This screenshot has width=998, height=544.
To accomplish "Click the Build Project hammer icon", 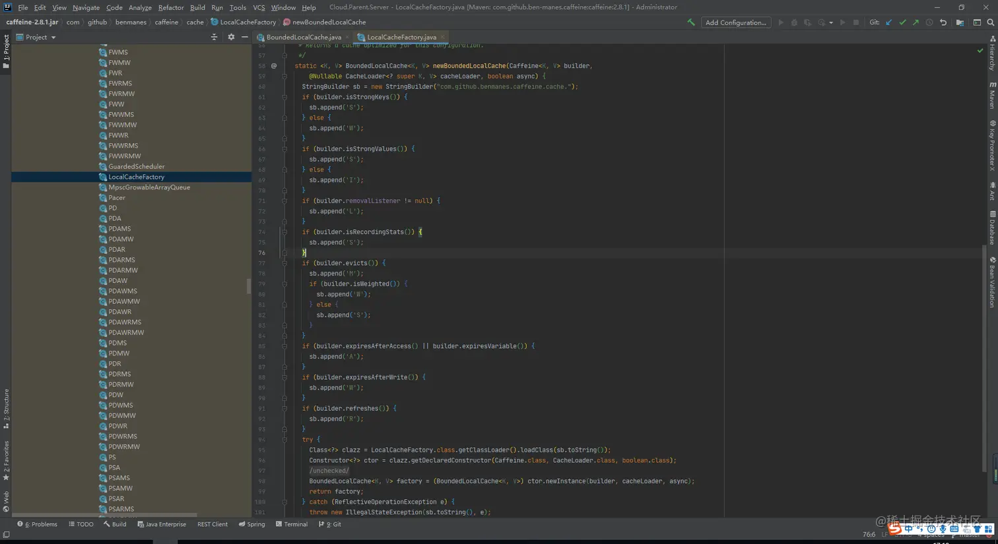I will (x=691, y=22).
